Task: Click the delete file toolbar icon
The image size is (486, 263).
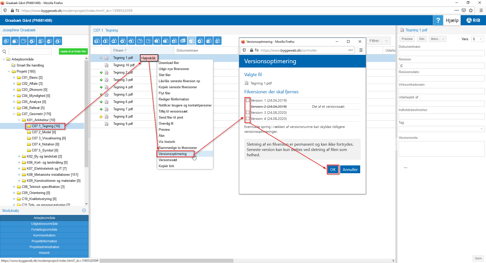Action: pyautogui.click(x=123, y=41)
